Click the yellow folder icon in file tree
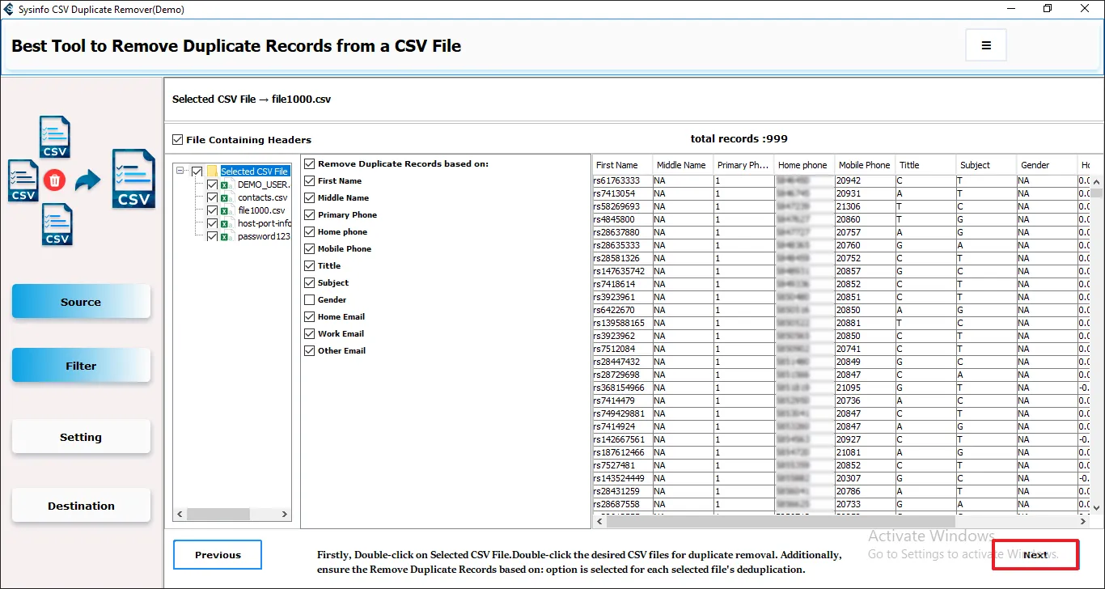This screenshot has width=1105, height=589. pos(213,172)
